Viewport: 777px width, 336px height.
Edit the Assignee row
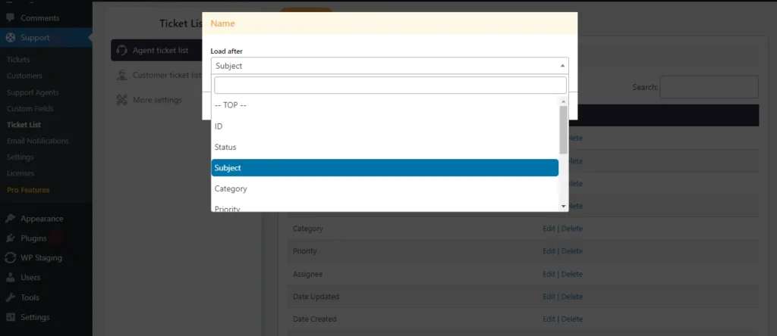(549, 274)
